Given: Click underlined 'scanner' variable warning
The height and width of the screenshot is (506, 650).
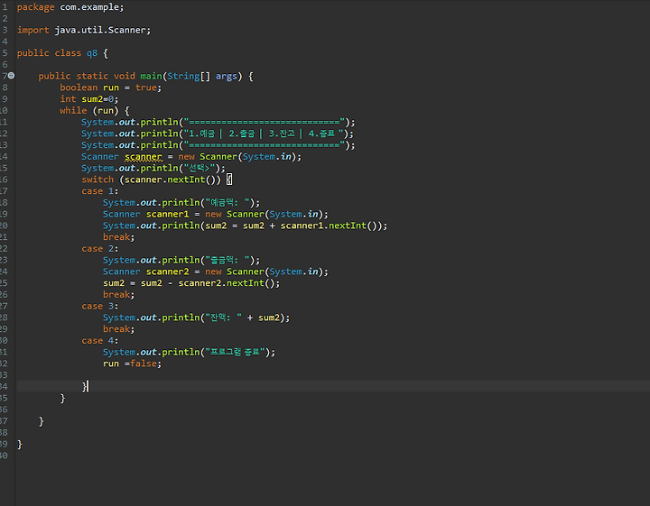Looking at the screenshot, I should pos(144,157).
